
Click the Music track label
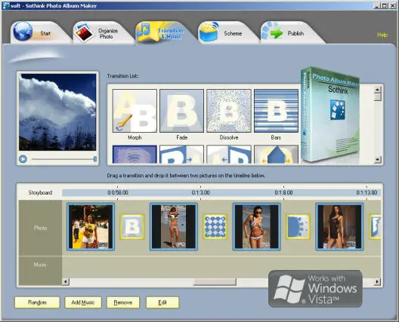tap(40, 265)
